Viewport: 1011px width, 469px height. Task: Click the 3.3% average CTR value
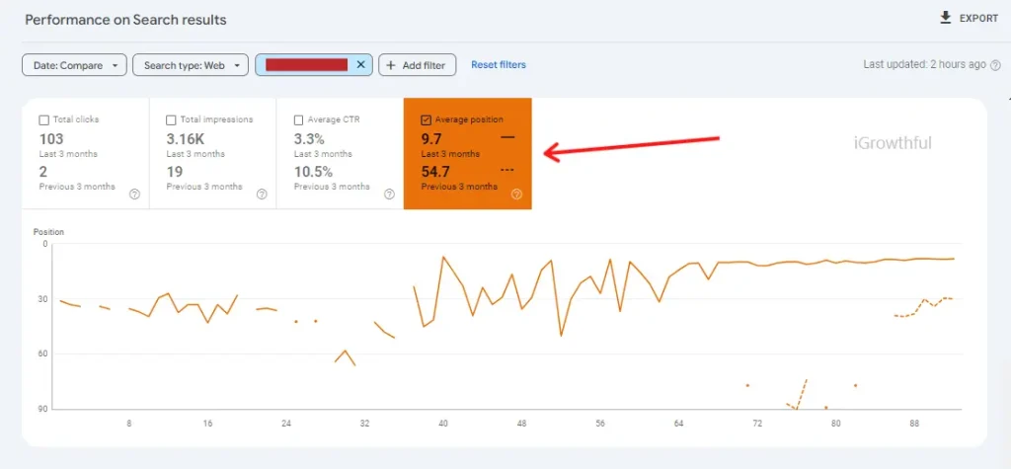click(x=309, y=138)
